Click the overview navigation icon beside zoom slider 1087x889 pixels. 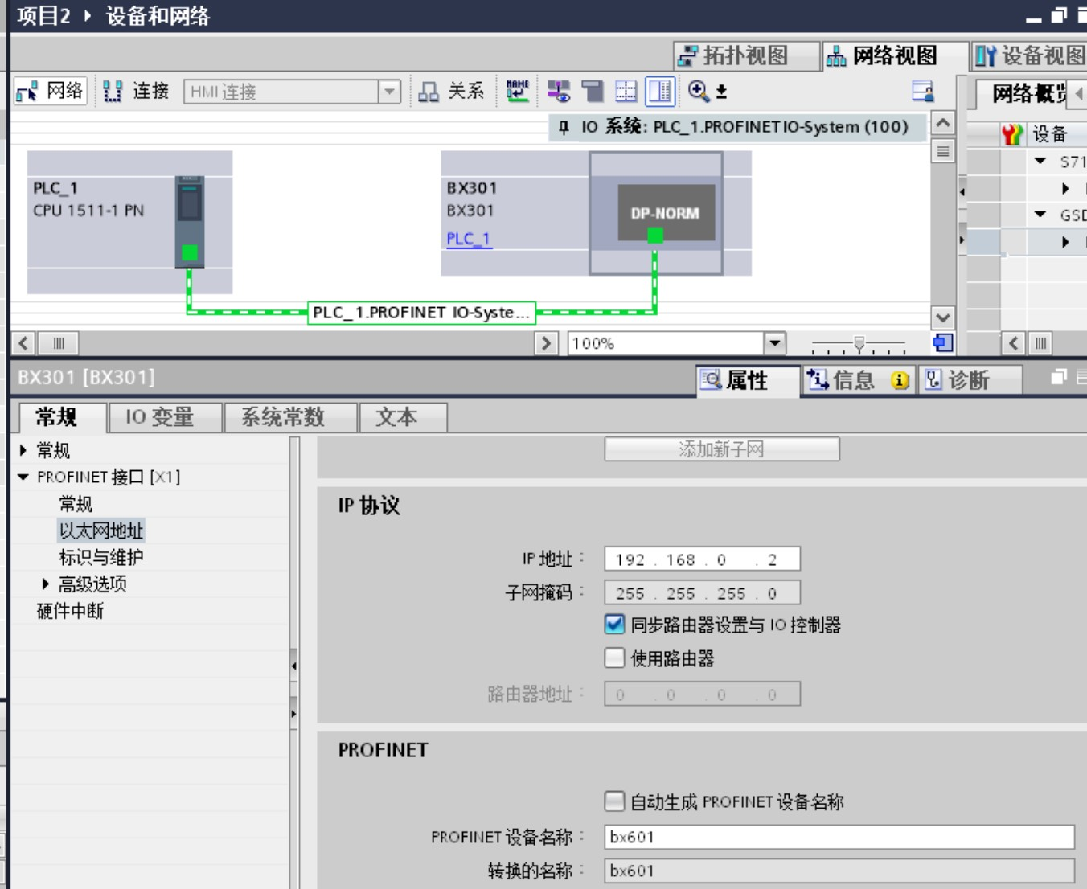coord(943,343)
